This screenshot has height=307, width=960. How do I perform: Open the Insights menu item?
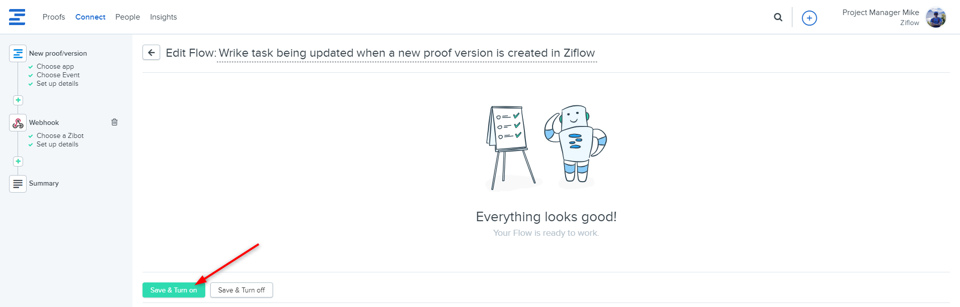[163, 17]
